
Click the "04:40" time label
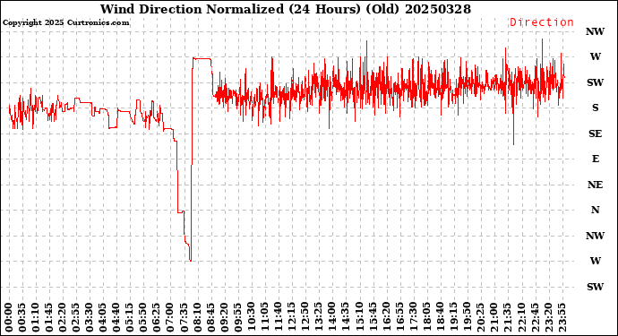(116, 317)
